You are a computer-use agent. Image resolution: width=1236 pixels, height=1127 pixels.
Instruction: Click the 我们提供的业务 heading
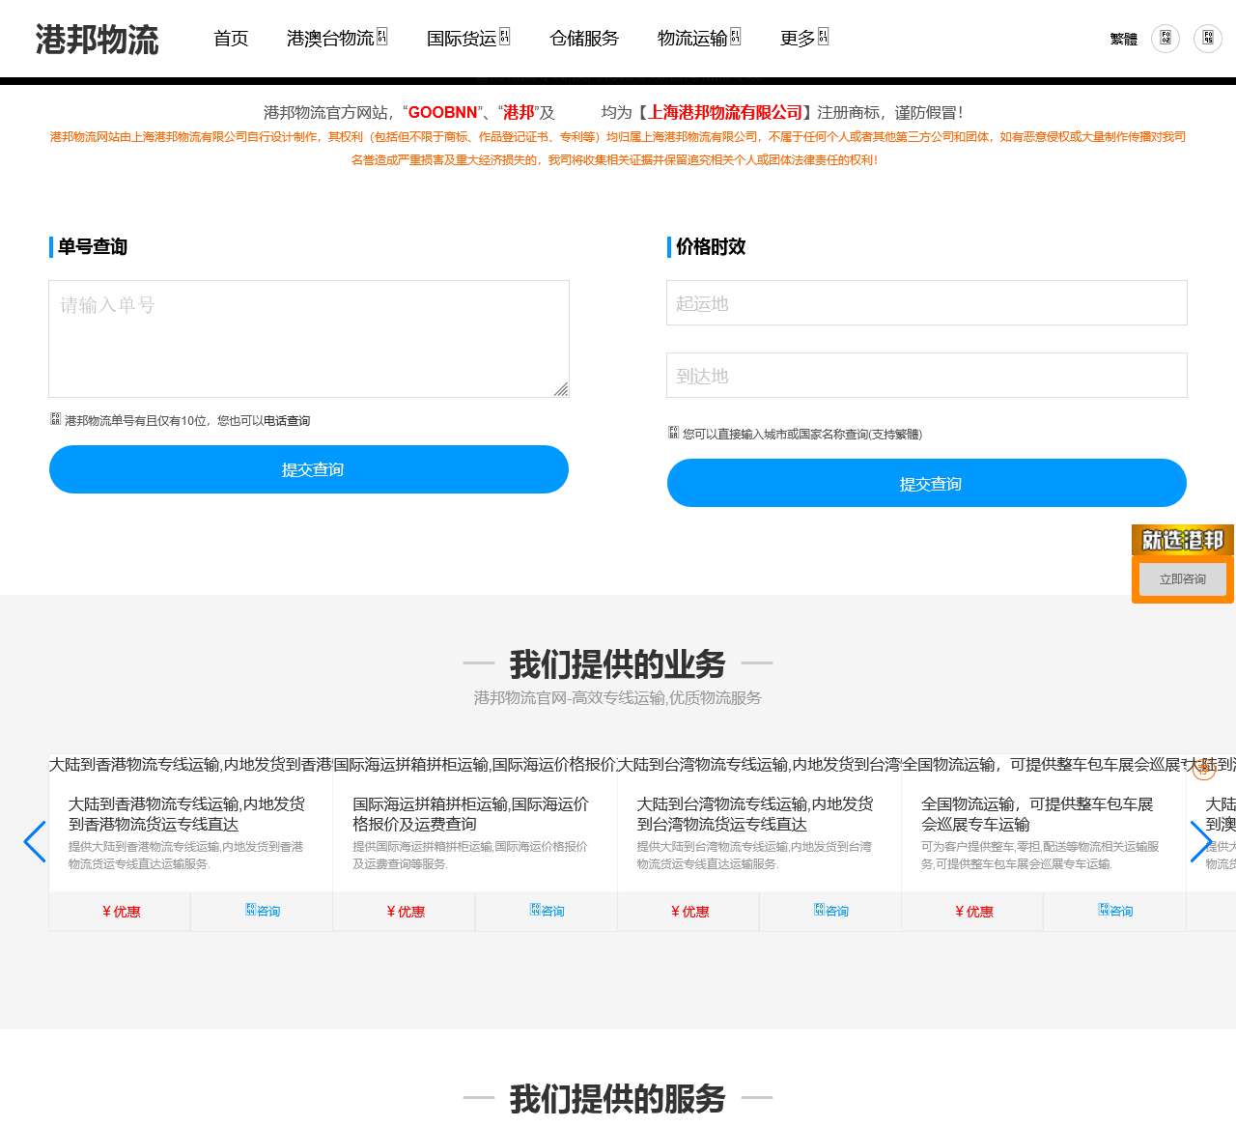pyautogui.click(x=618, y=663)
